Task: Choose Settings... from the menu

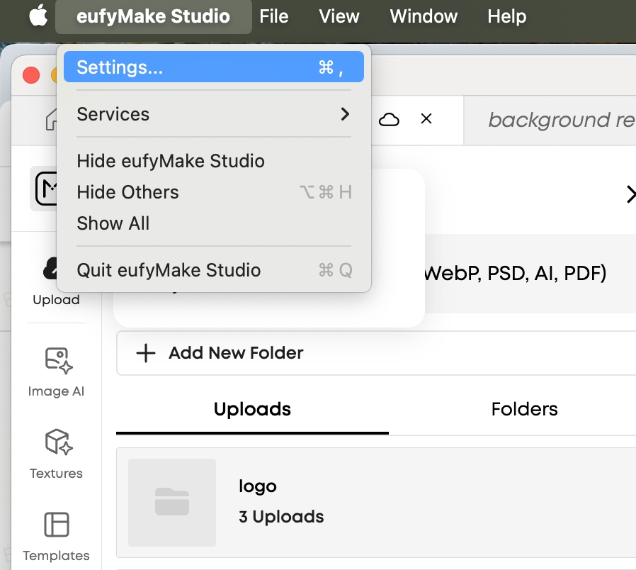Action: coord(214,67)
